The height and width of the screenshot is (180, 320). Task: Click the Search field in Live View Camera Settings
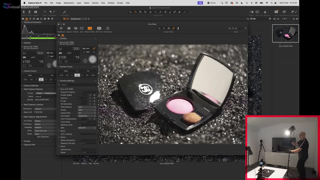click(77, 85)
